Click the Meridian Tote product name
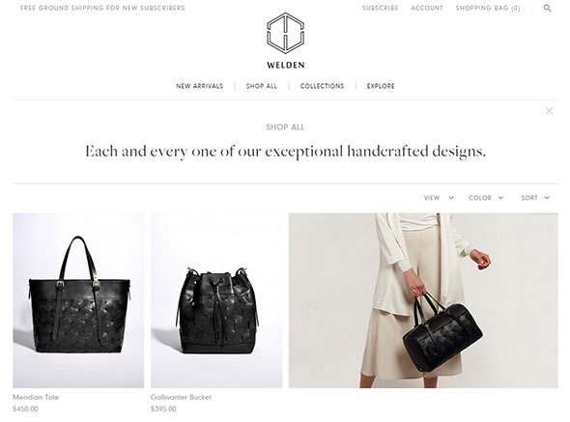 click(x=36, y=397)
